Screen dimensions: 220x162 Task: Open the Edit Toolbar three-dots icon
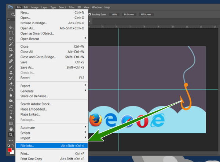coord(11,140)
